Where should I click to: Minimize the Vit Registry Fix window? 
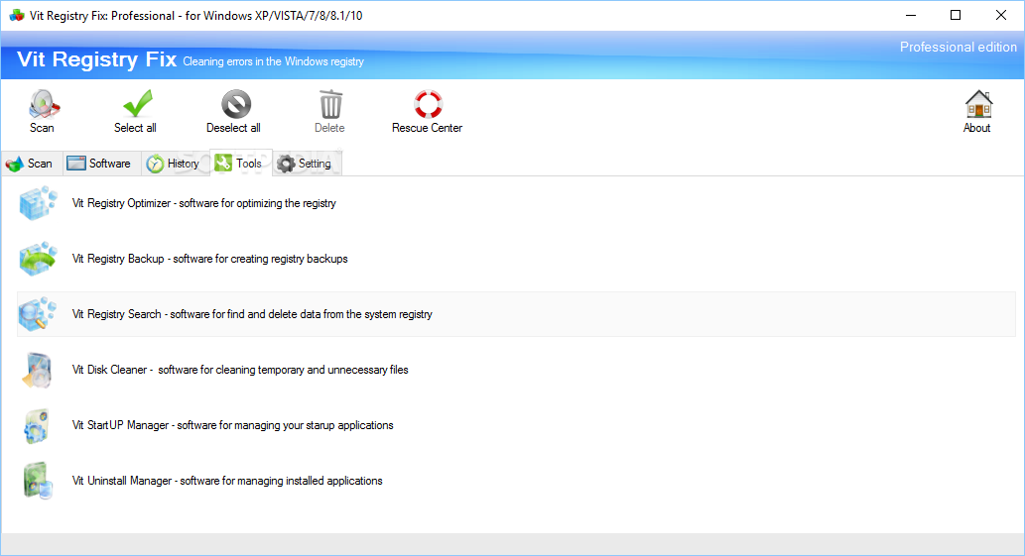tap(911, 15)
